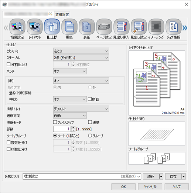
Task: Open the お気に入り 標準設定 combo box
Action: tap(82, 176)
